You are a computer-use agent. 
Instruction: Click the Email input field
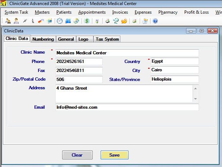click(x=127, y=107)
